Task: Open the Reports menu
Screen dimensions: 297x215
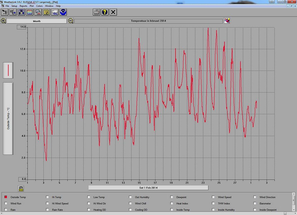Action: [x=23, y=6]
